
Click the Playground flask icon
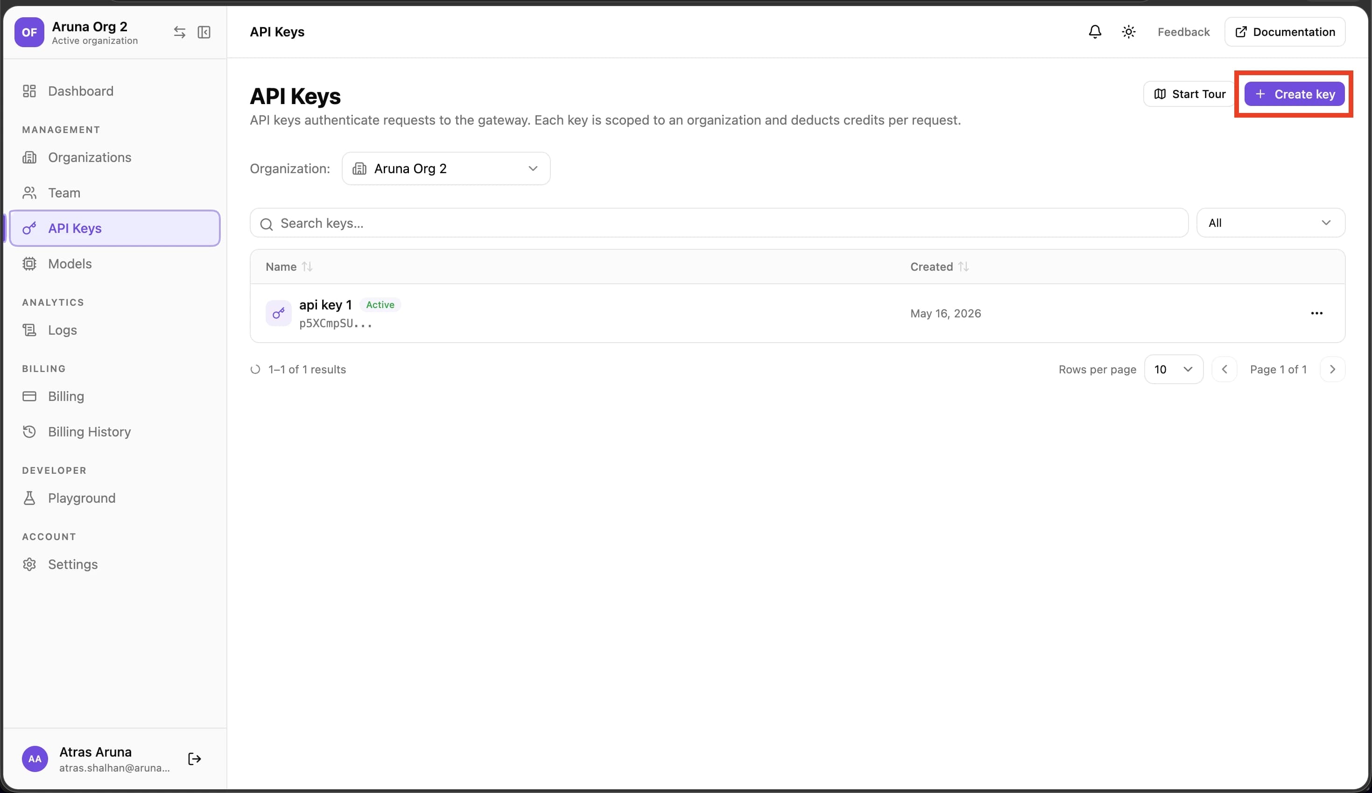tap(29, 498)
